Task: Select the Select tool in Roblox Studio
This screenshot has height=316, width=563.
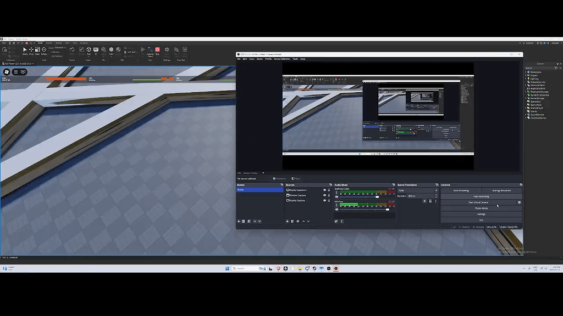Action: pyautogui.click(x=25, y=50)
